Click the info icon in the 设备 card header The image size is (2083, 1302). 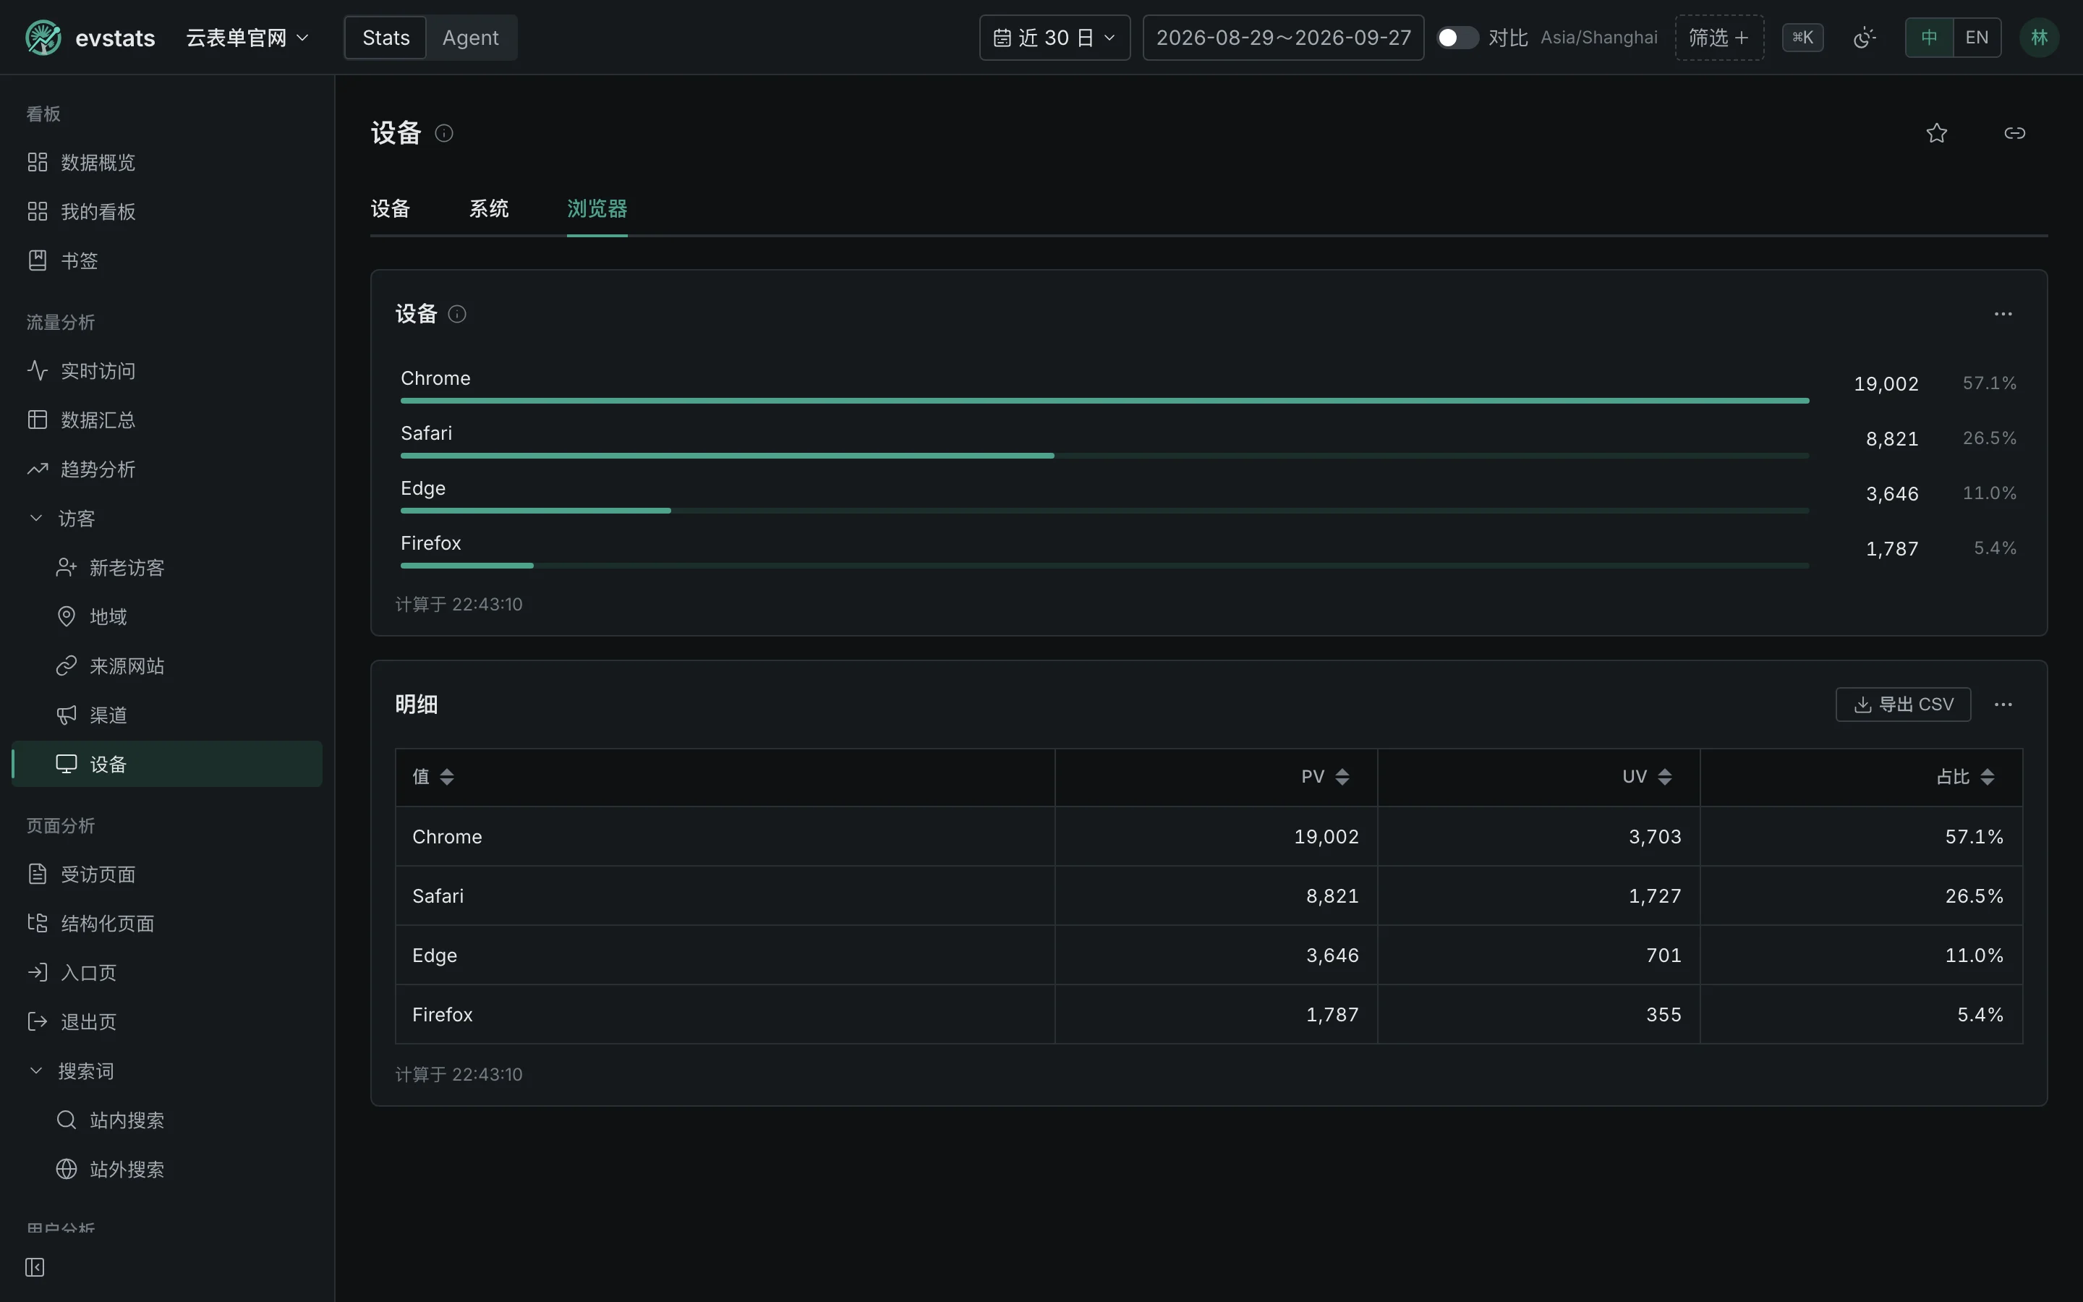[457, 315]
